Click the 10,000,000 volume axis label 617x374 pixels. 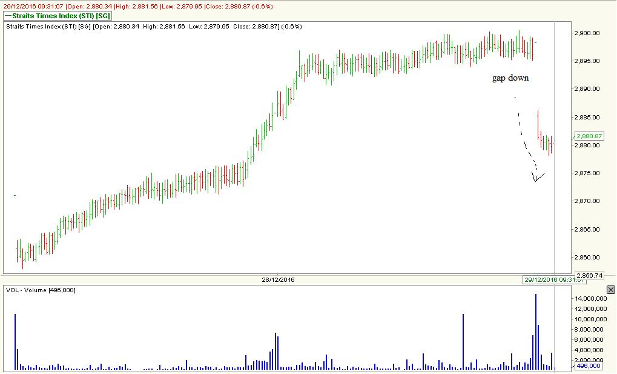pyautogui.click(x=589, y=319)
